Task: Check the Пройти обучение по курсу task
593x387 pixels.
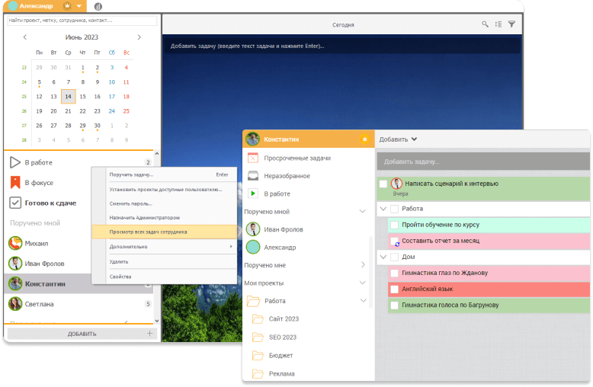Action: pyautogui.click(x=395, y=225)
